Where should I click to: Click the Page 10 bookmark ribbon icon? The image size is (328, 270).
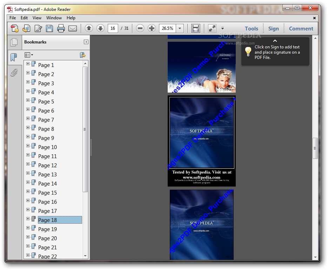pyautogui.click(x=34, y=146)
